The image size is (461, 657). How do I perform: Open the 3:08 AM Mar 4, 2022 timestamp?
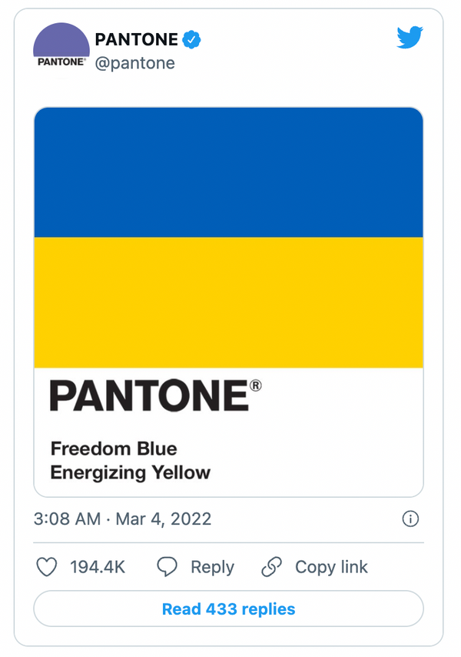point(122,519)
